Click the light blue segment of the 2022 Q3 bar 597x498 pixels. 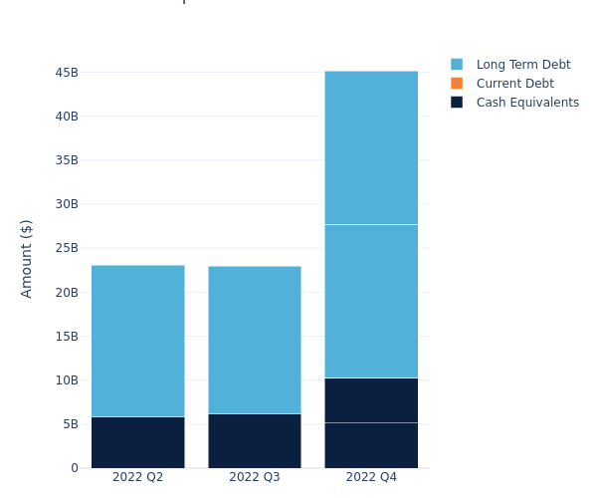pos(254,340)
